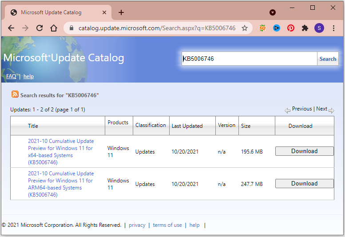345x237 pixels.
Task: Download the 247.7 MB ARM64 update
Action: pyautogui.click(x=305, y=184)
